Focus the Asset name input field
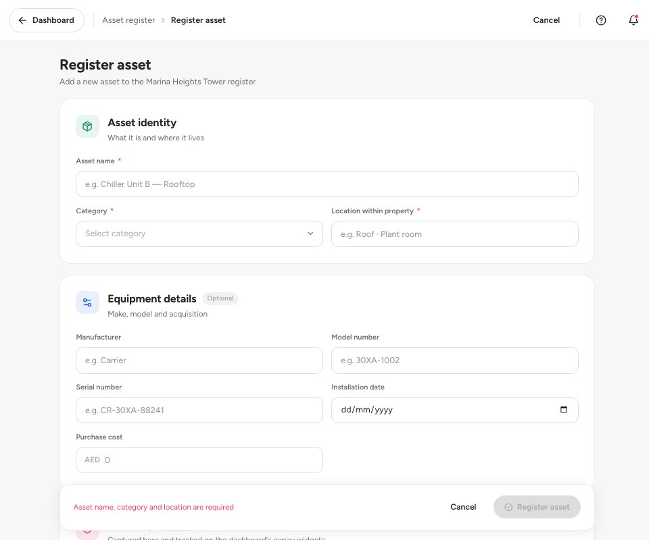The width and height of the screenshot is (649, 540). 327,184
